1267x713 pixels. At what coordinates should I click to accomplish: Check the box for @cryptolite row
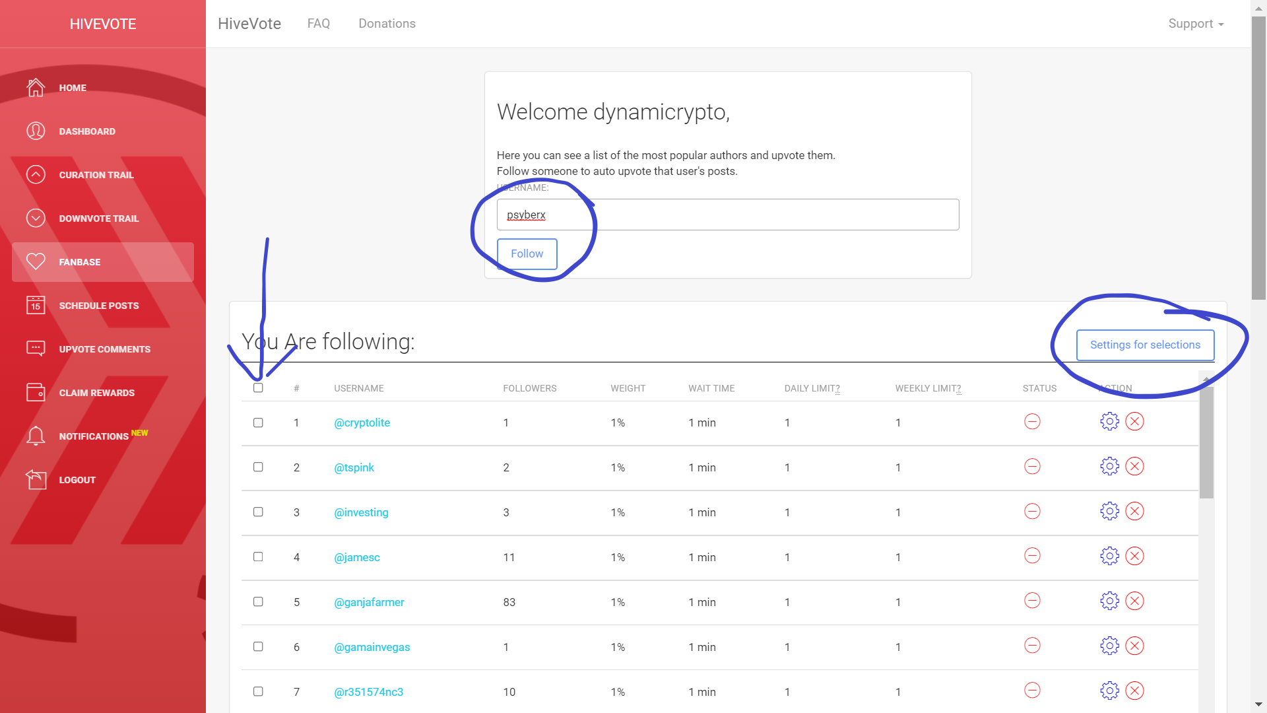[x=258, y=423]
